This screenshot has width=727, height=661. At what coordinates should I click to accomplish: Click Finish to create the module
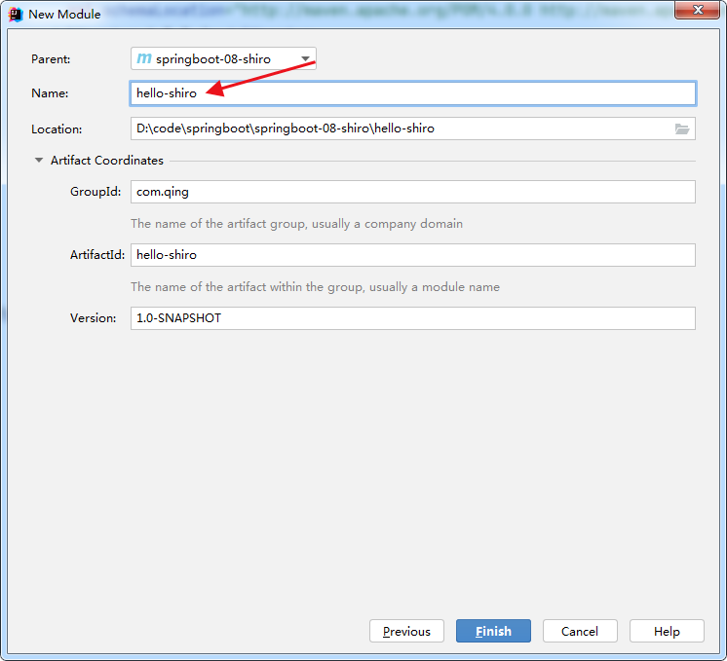pos(493,632)
